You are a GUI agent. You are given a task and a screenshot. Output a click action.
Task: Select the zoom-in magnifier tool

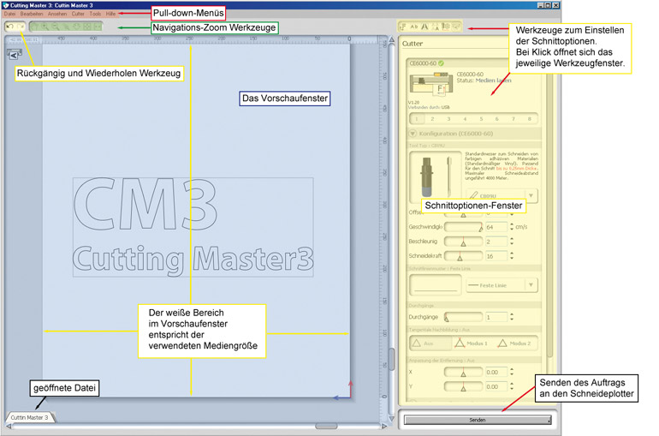45,27
